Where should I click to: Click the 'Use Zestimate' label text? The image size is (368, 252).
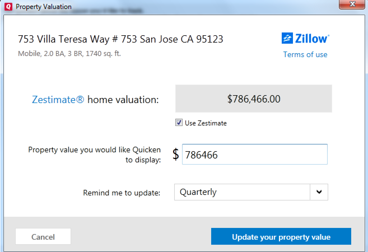(206, 123)
